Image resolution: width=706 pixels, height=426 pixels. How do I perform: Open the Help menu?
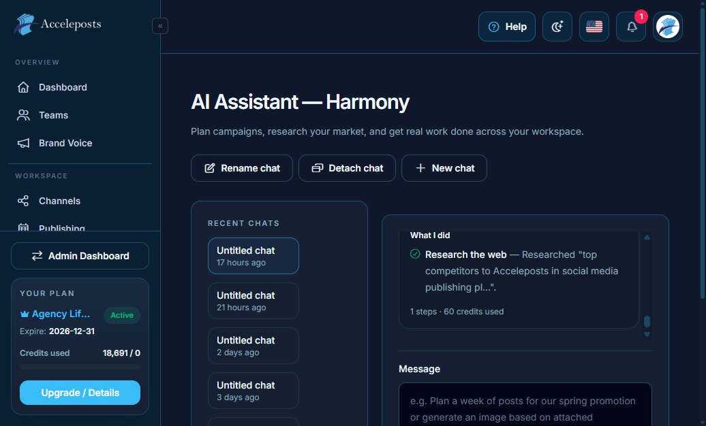[x=507, y=27]
